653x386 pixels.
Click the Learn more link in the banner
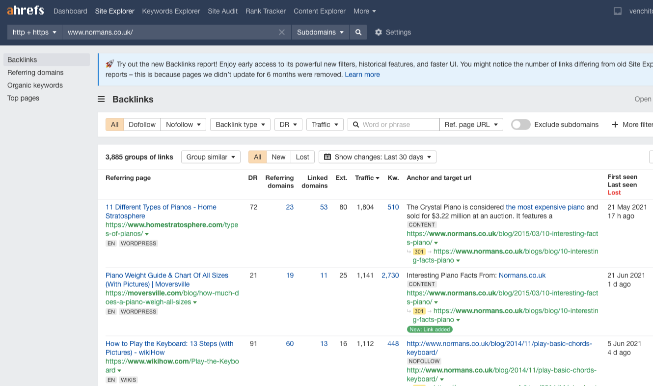click(x=362, y=75)
